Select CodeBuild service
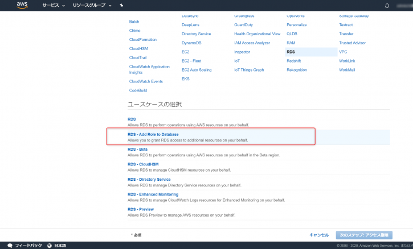 point(138,90)
